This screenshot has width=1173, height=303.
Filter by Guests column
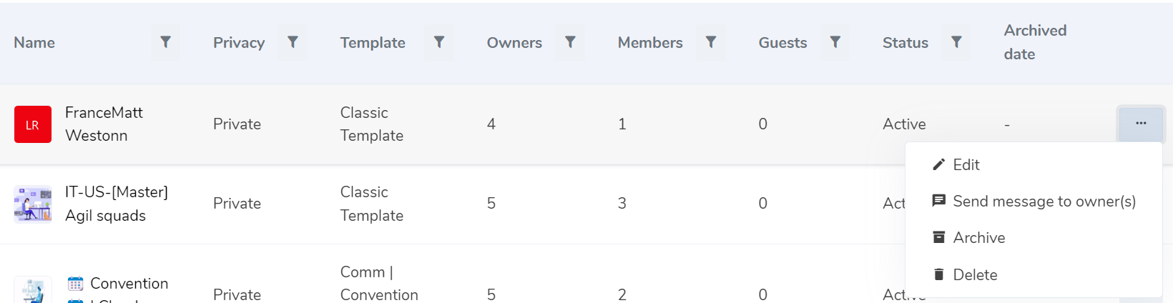coord(835,42)
